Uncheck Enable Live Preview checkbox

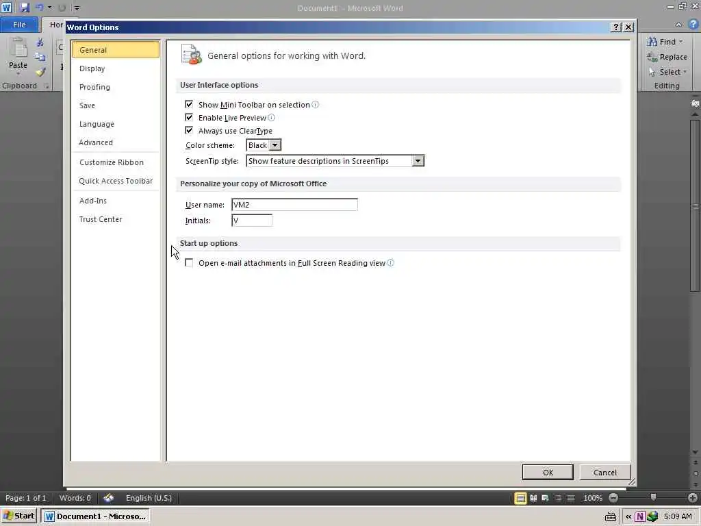(x=189, y=117)
